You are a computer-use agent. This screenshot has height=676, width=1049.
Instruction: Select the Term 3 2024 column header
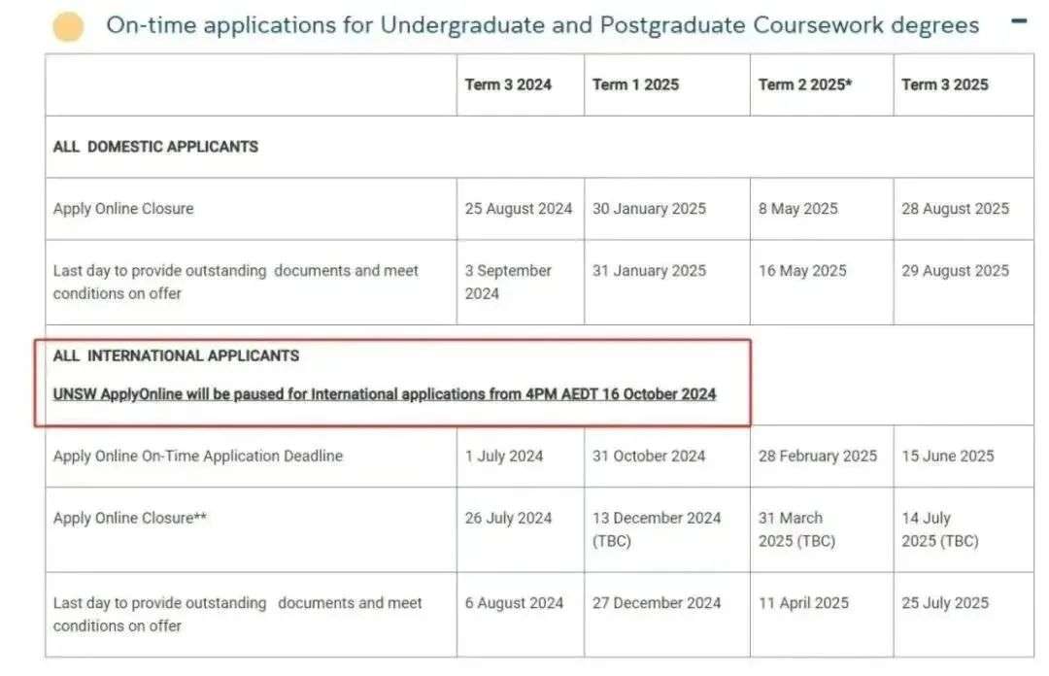[x=508, y=85]
